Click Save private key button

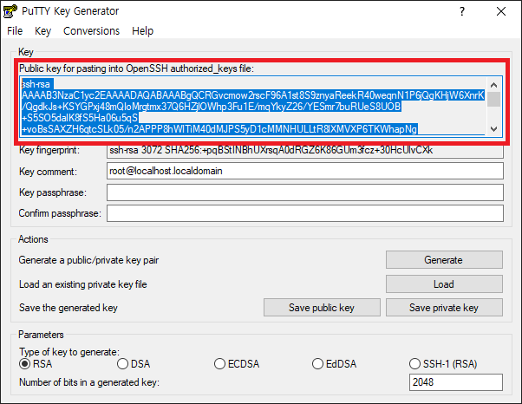tap(444, 308)
